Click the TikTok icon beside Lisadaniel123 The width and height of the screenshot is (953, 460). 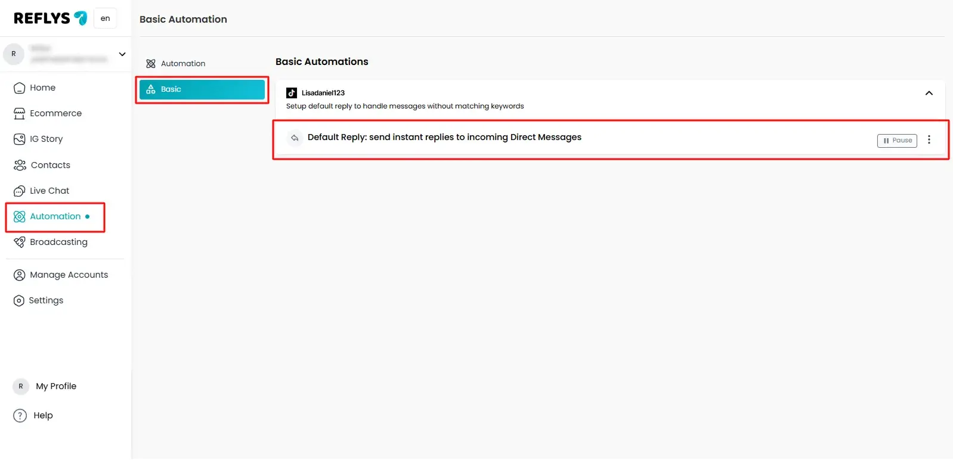[292, 93]
